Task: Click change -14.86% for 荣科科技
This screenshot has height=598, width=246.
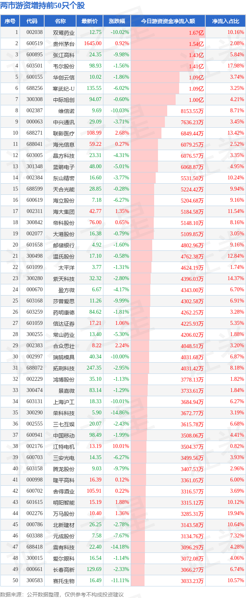Action: (x=120, y=413)
